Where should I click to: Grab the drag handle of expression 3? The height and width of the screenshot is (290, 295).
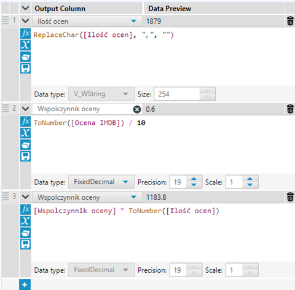coord(6,197)
